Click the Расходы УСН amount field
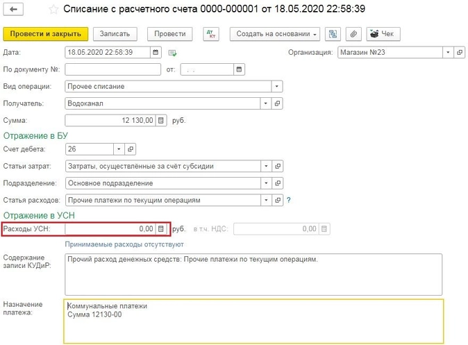This screenshot has width=468, height=345. click(110, 229)
